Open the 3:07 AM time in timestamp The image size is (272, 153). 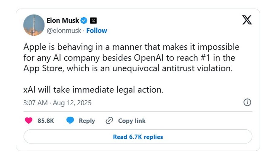(x=35, y=103)
